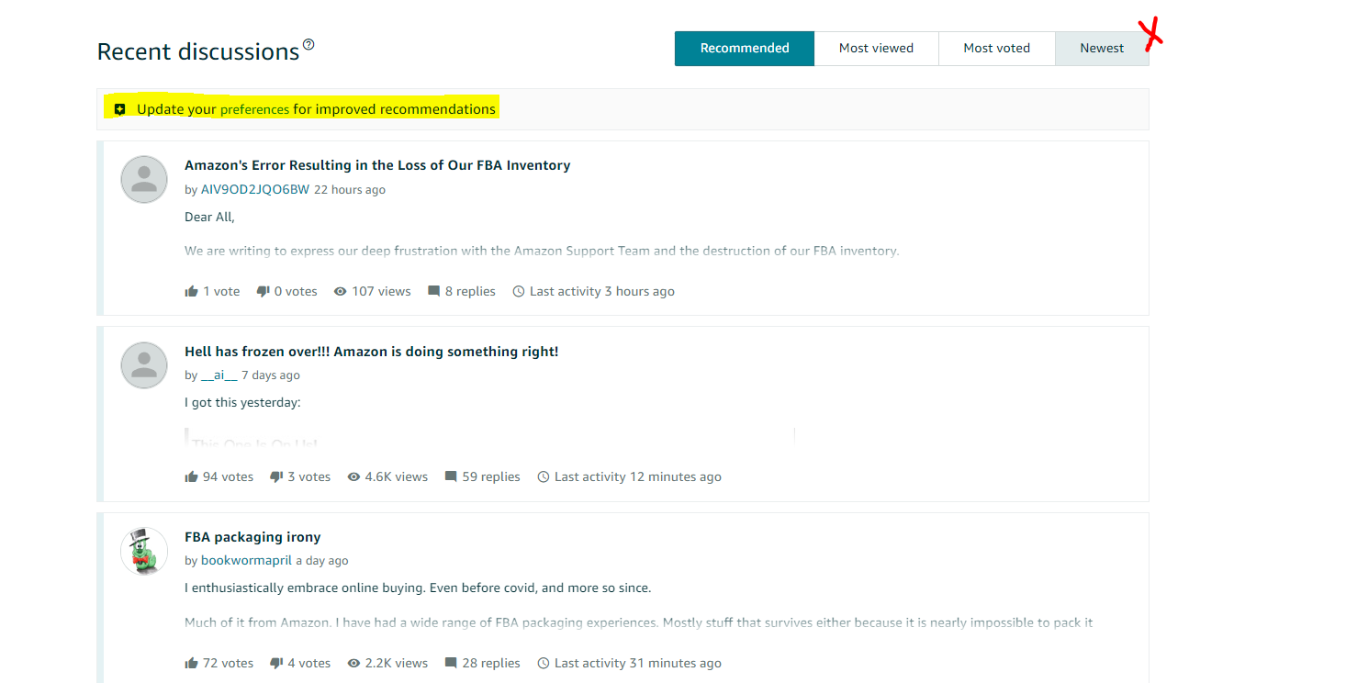Upvote the FBA Inventory loss thread
Image resolution: width=1346 pixels, height=683 pixels.
coord(191,292)
